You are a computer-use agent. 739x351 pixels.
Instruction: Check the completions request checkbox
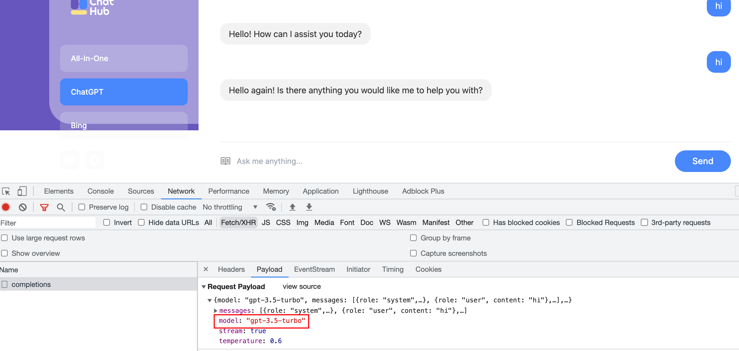[x=5, y=284]
